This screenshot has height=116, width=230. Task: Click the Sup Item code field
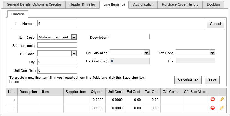click(x=57, y=45)
